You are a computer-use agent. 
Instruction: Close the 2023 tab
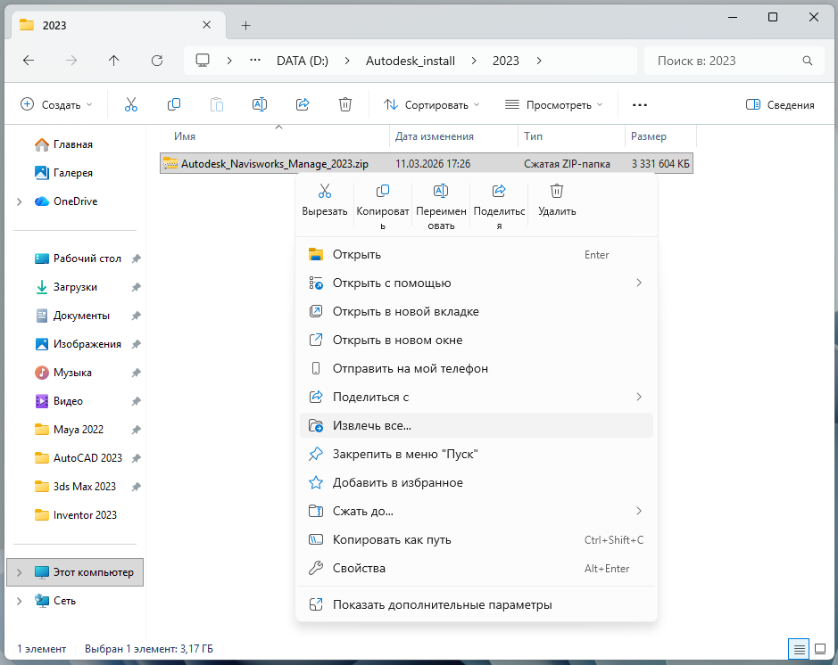[x=207, y=25]
